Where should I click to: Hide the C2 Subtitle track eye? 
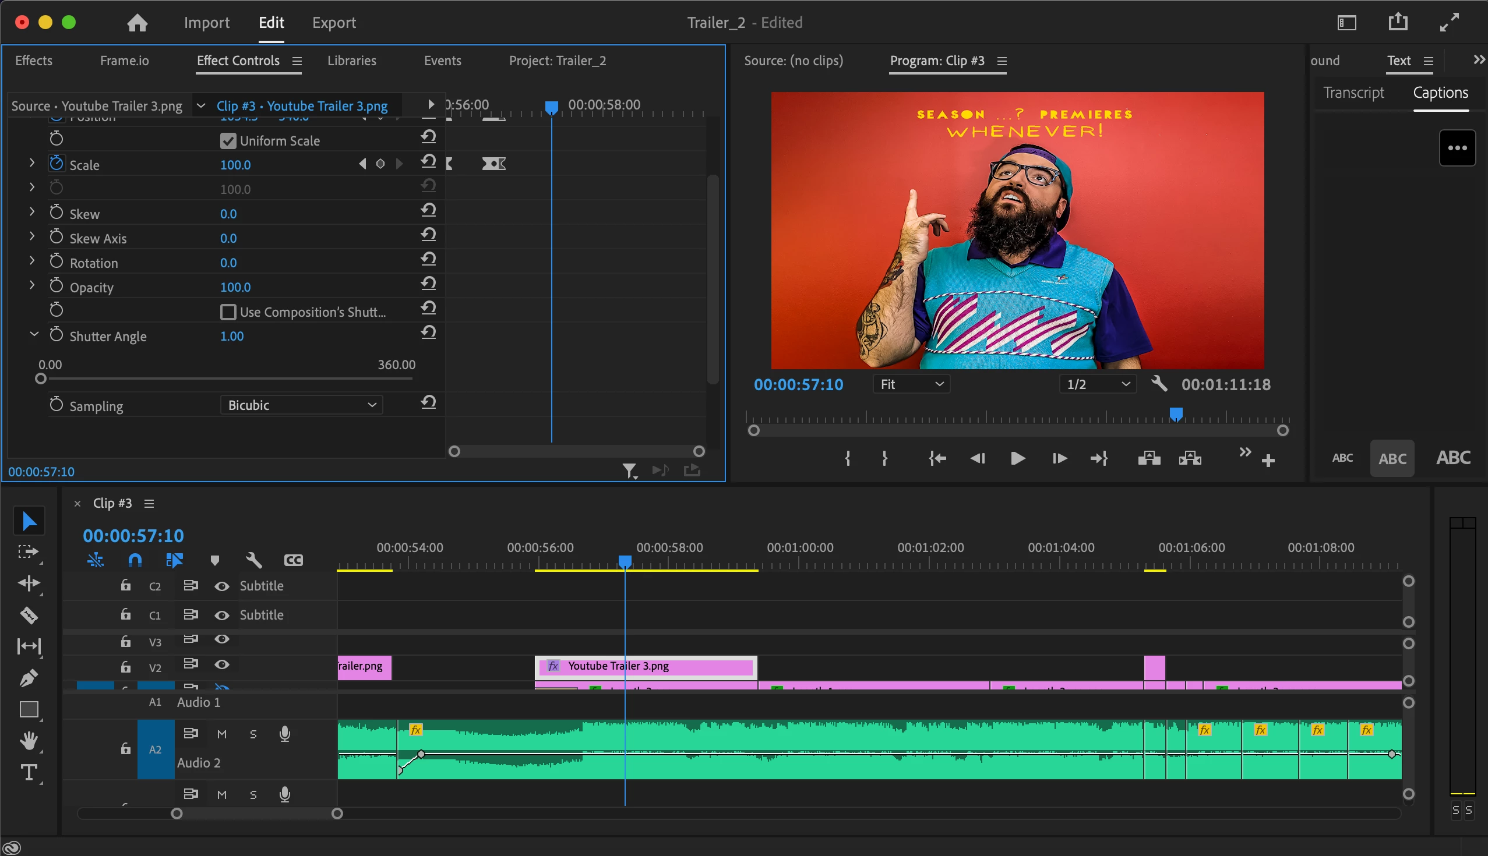pos(222,586)
